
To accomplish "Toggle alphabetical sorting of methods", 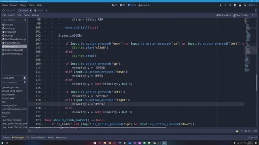I will click(x=25, y=78).
